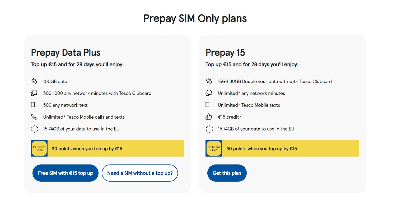This screenshot has height=204, width=397.
Task: Click Get this plan on Prepay 15
Action: (227, 173)
